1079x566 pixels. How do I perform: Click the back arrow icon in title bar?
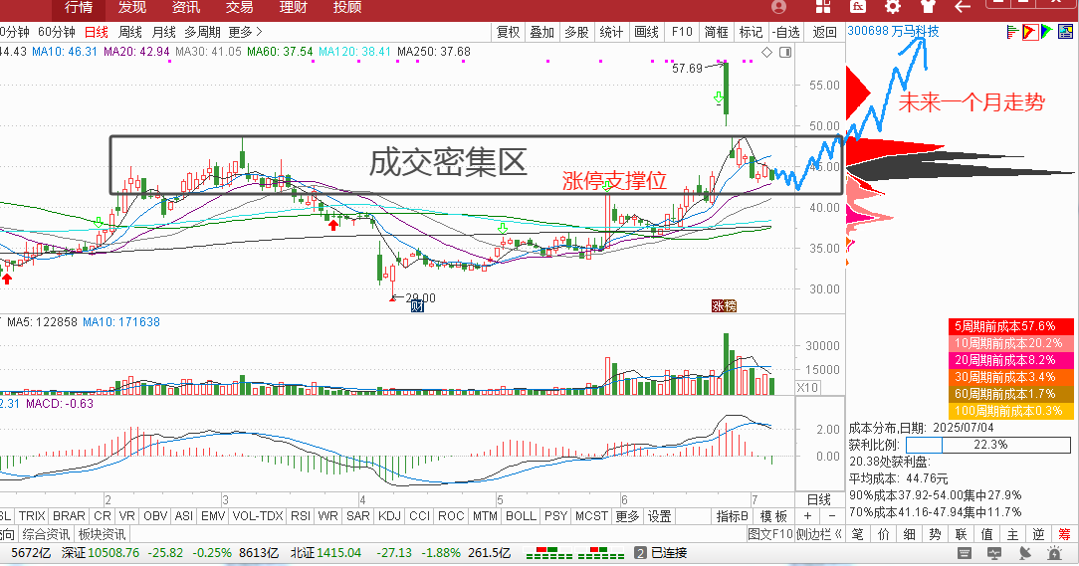[963, 7]
